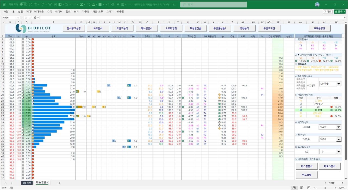Click the 파스칼분석 macro button

pos(307,166)
